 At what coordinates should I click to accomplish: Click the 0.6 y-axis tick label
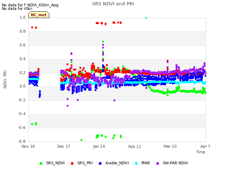click(x=22, y=45)
